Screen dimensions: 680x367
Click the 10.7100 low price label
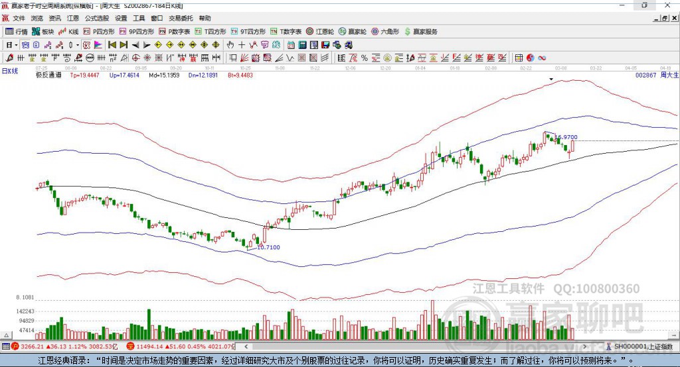tap(268, 247)
